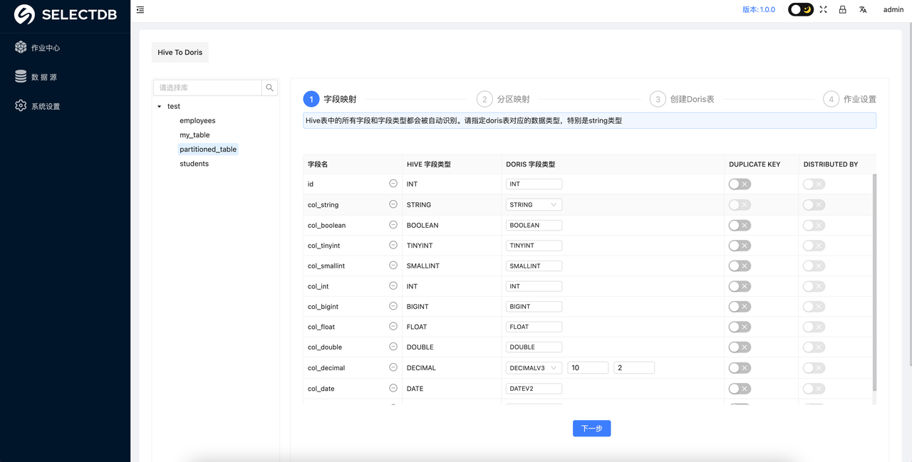
Task: Select the Hive To Doris tab
Action: pos(180,52)
